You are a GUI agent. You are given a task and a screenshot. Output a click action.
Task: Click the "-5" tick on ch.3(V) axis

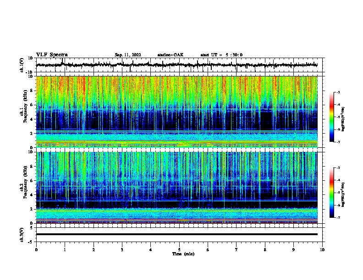pyautogui.click(x=31, y=242)
